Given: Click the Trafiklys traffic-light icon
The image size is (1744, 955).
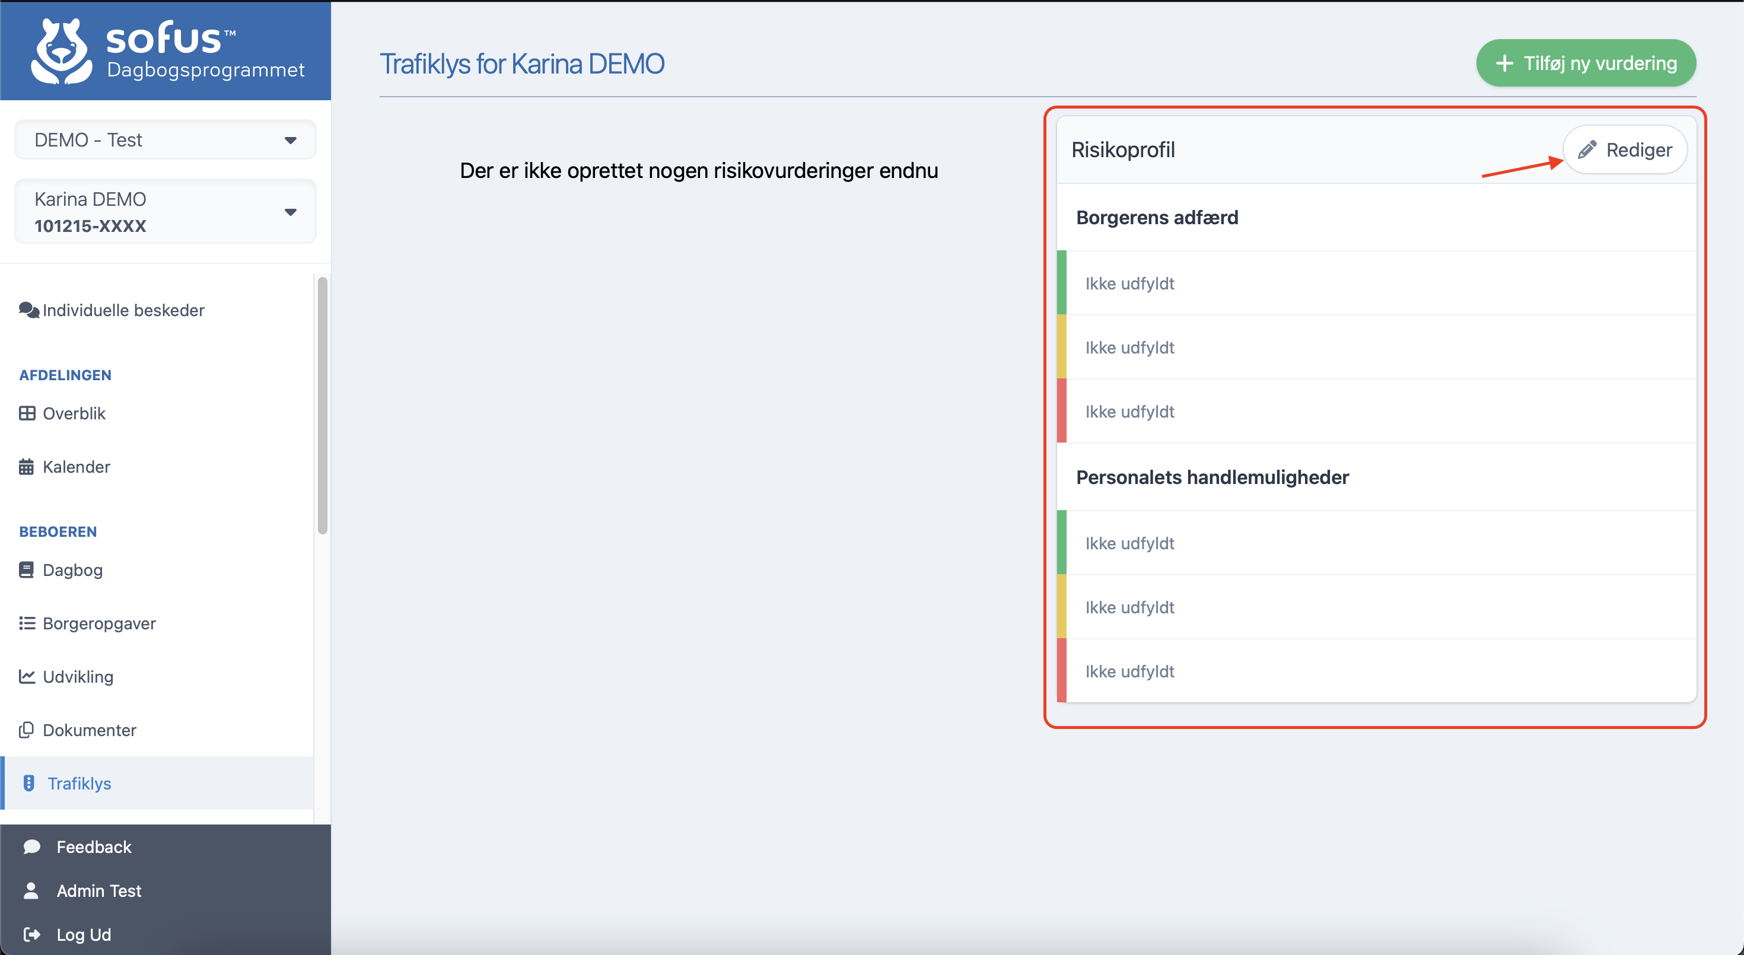Looking at the screenshot, I should click(x=29, y=783).
